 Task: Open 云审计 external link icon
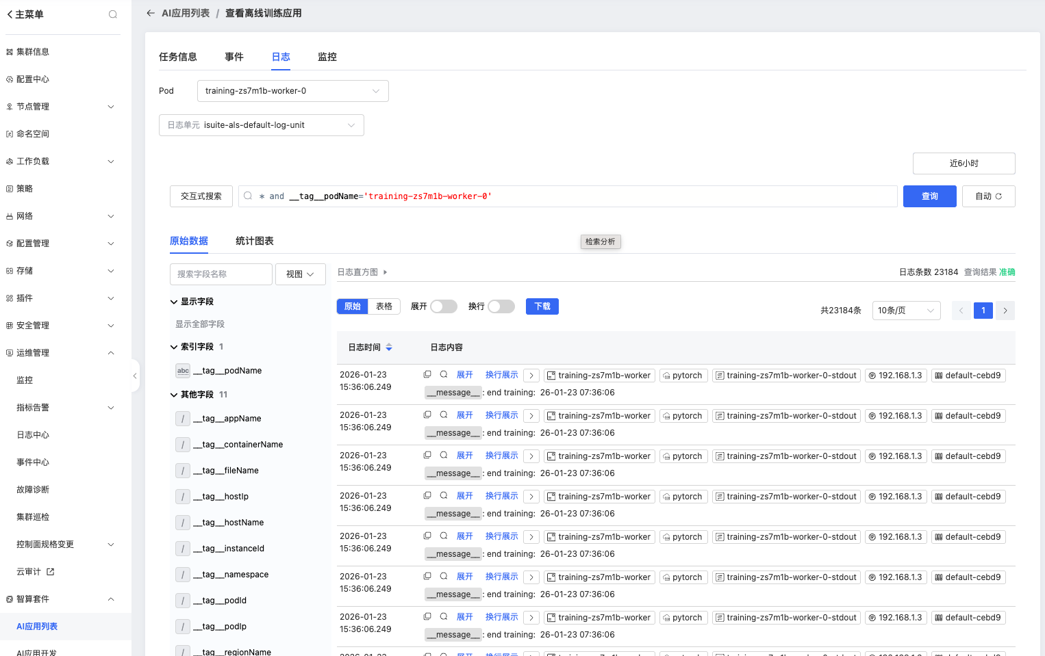(x=50, y=572)
